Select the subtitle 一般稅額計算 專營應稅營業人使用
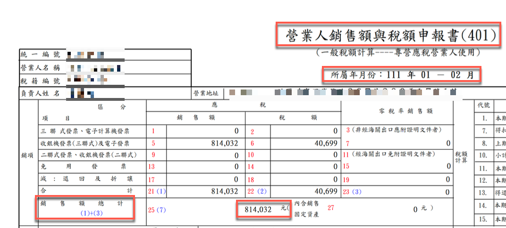The image size is (506, 228). [397, 53]
